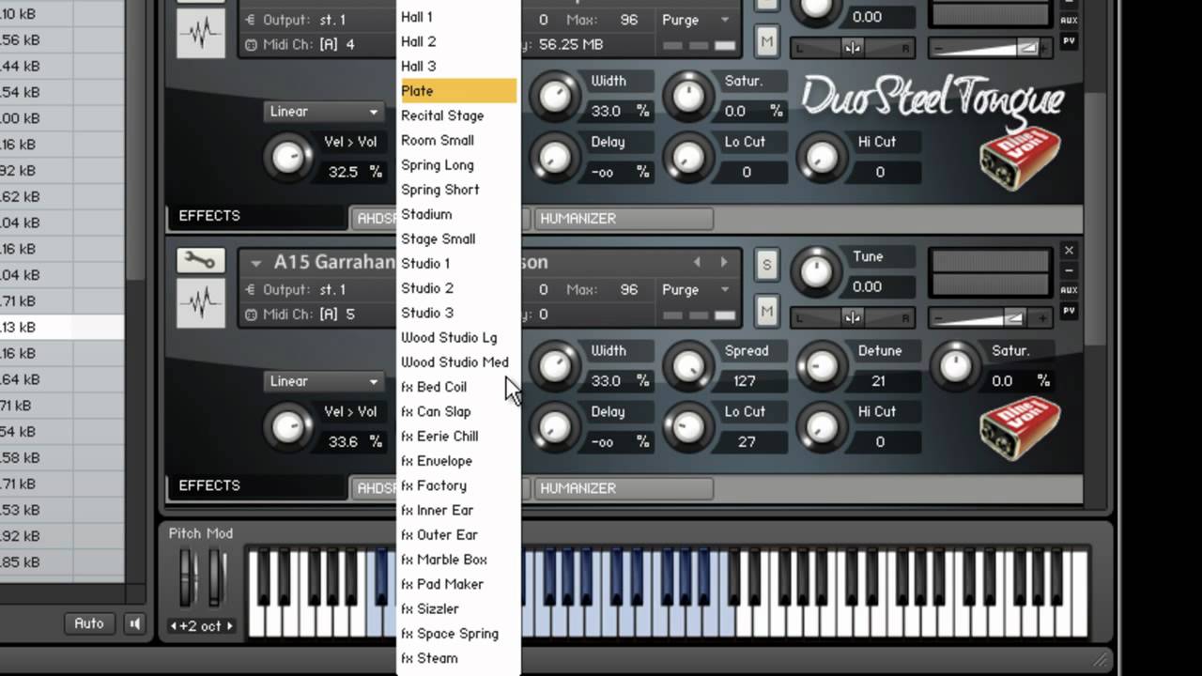Click Satur. knob in the A15 Garrahan instrument
The width and height of the screenshot is (1202, 676).
coord(955,366)
